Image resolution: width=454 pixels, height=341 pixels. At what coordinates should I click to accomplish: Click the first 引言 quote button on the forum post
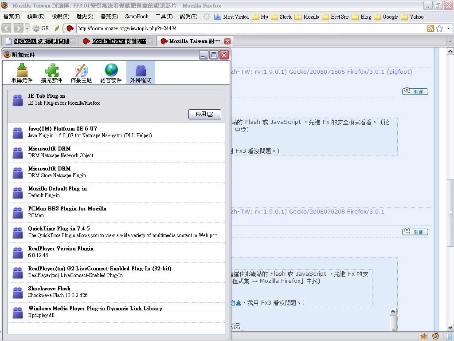pyautogui.click(x=415, y=91)
